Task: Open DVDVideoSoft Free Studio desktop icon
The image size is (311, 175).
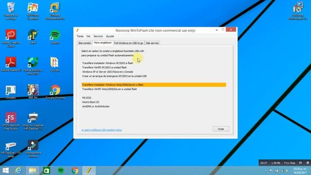Action: pos(11,121)
